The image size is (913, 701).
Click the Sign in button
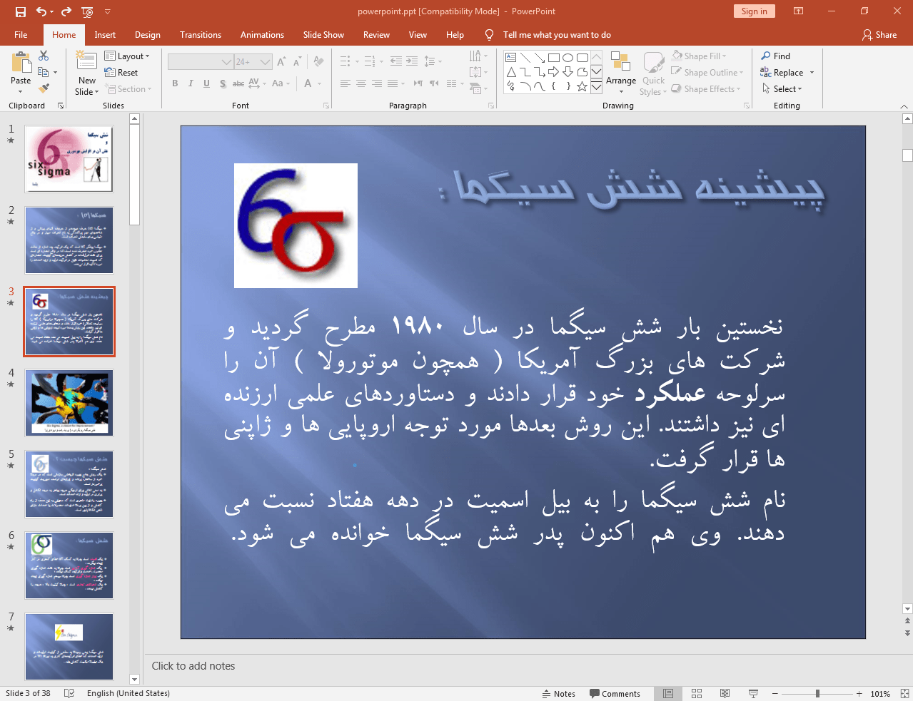(754, 11)
